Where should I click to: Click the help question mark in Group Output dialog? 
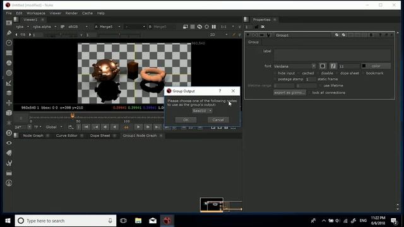[x=220, y=91]
